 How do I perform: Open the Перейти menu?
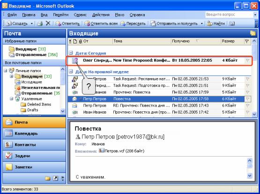(61, 15)
